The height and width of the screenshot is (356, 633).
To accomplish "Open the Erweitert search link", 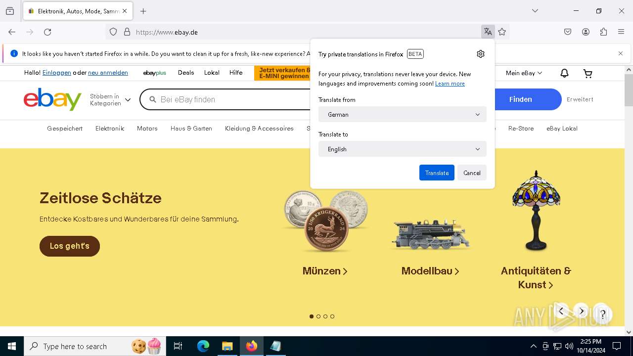I will (580, 99).
